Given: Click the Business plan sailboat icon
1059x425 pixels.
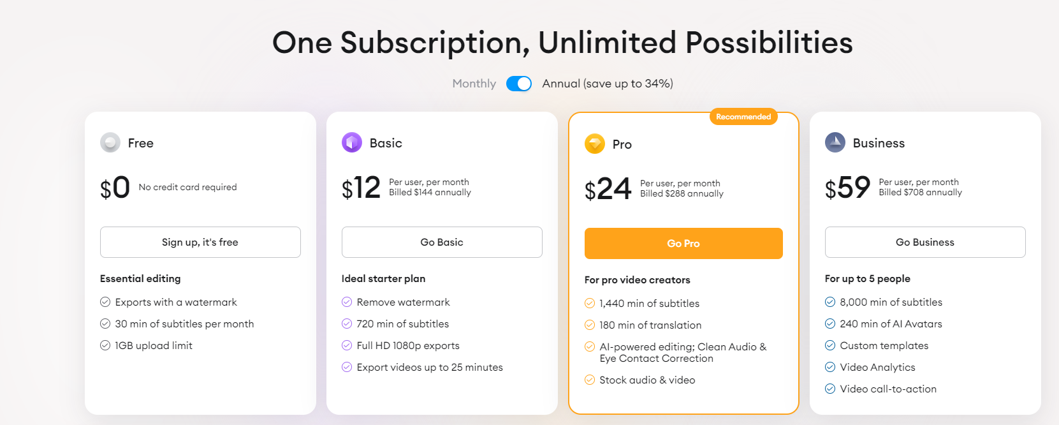Looking at the screenshot, I should [835, 142].
